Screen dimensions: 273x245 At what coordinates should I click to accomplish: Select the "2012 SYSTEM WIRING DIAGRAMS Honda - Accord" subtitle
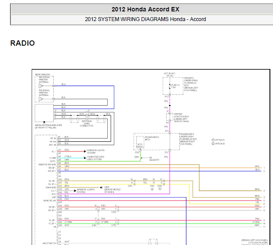click(146, 19)
